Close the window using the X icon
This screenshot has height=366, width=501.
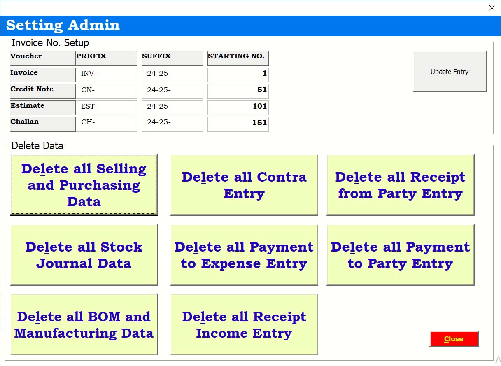[492, 8]
